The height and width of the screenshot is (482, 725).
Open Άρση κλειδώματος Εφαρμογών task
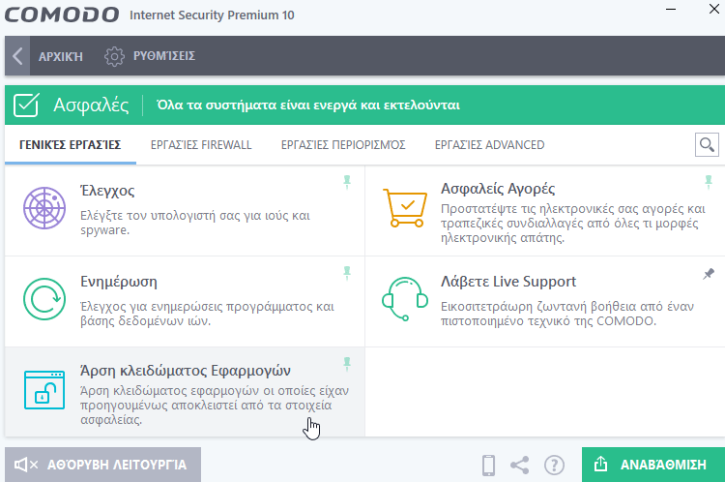tap(185, 392)
